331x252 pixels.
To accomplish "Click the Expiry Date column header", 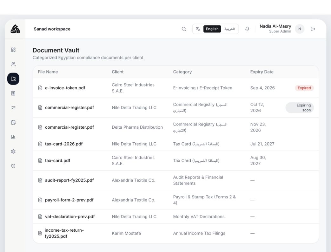I will coord(262,72).
